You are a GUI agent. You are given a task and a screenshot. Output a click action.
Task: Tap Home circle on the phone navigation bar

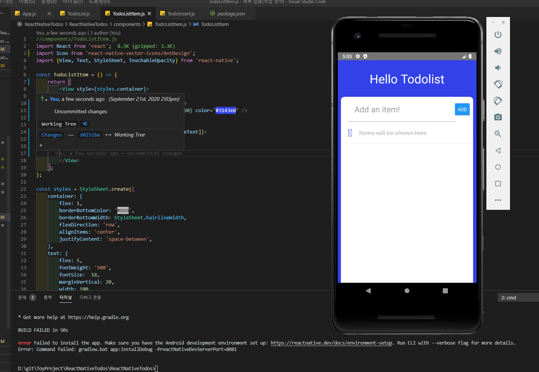click(x=407, y=291)
